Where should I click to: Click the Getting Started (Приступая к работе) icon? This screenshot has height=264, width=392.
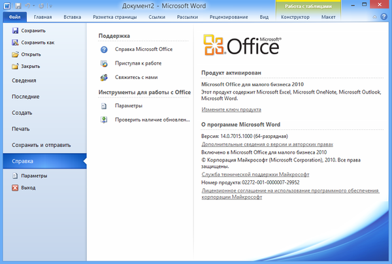tap(104, 63)
